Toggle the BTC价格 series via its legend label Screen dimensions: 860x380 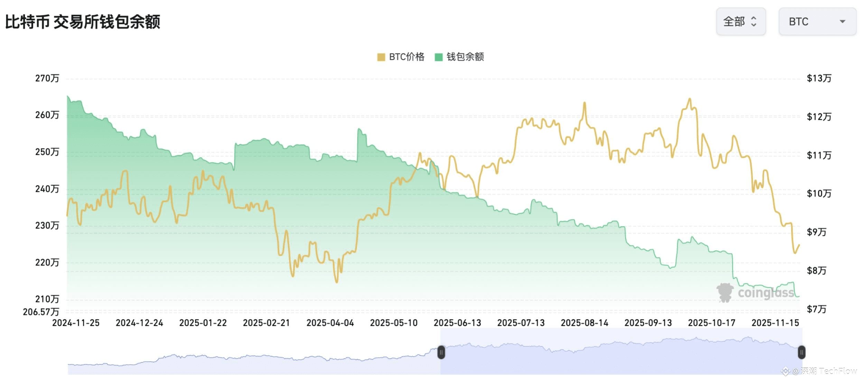pos(406,57)
